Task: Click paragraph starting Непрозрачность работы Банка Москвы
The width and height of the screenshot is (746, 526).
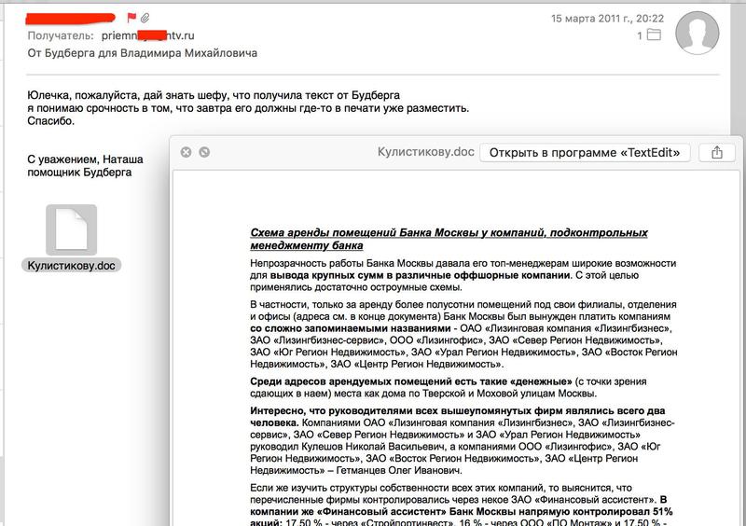Action: click(x=463, y=275)
